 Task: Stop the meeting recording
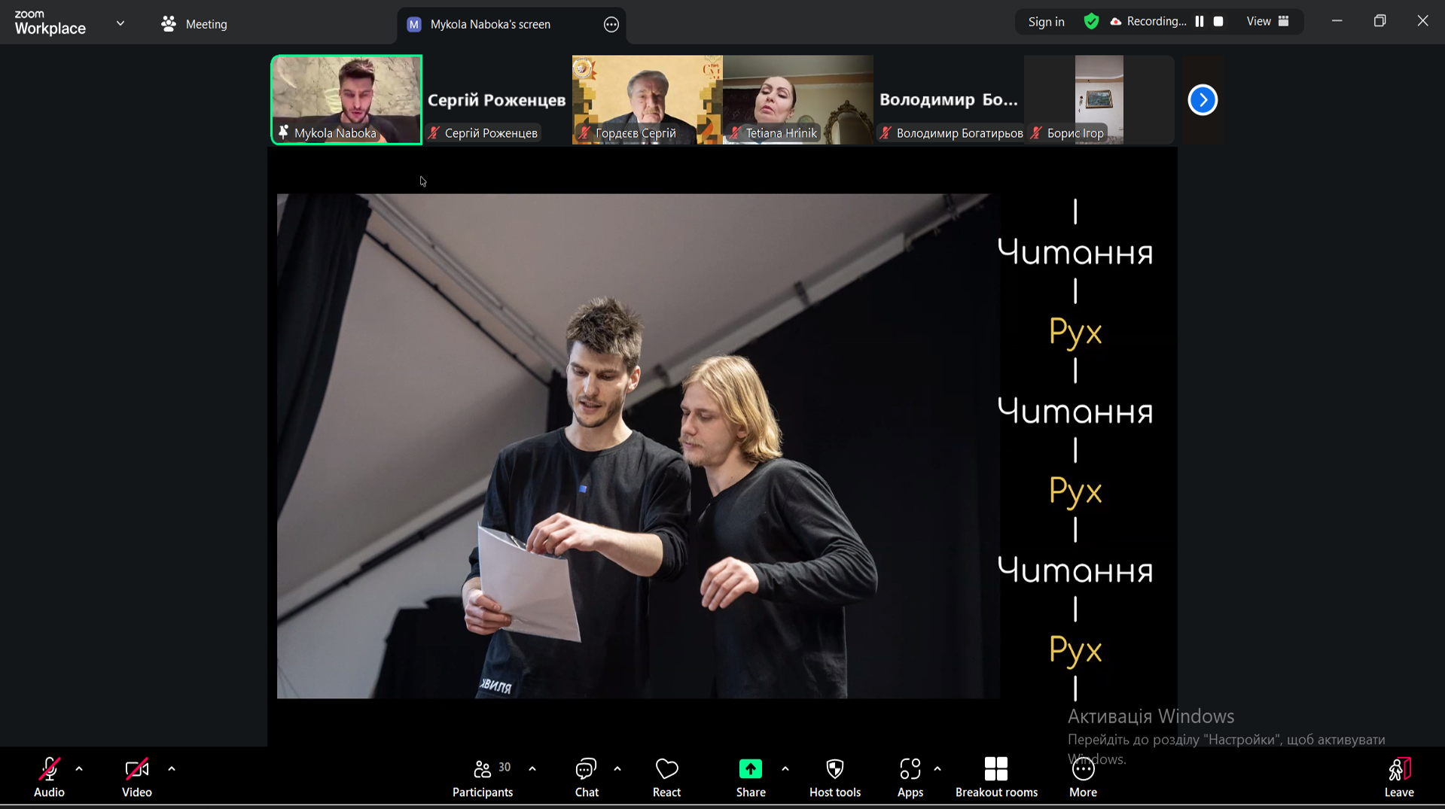(x=1218, y=22)
